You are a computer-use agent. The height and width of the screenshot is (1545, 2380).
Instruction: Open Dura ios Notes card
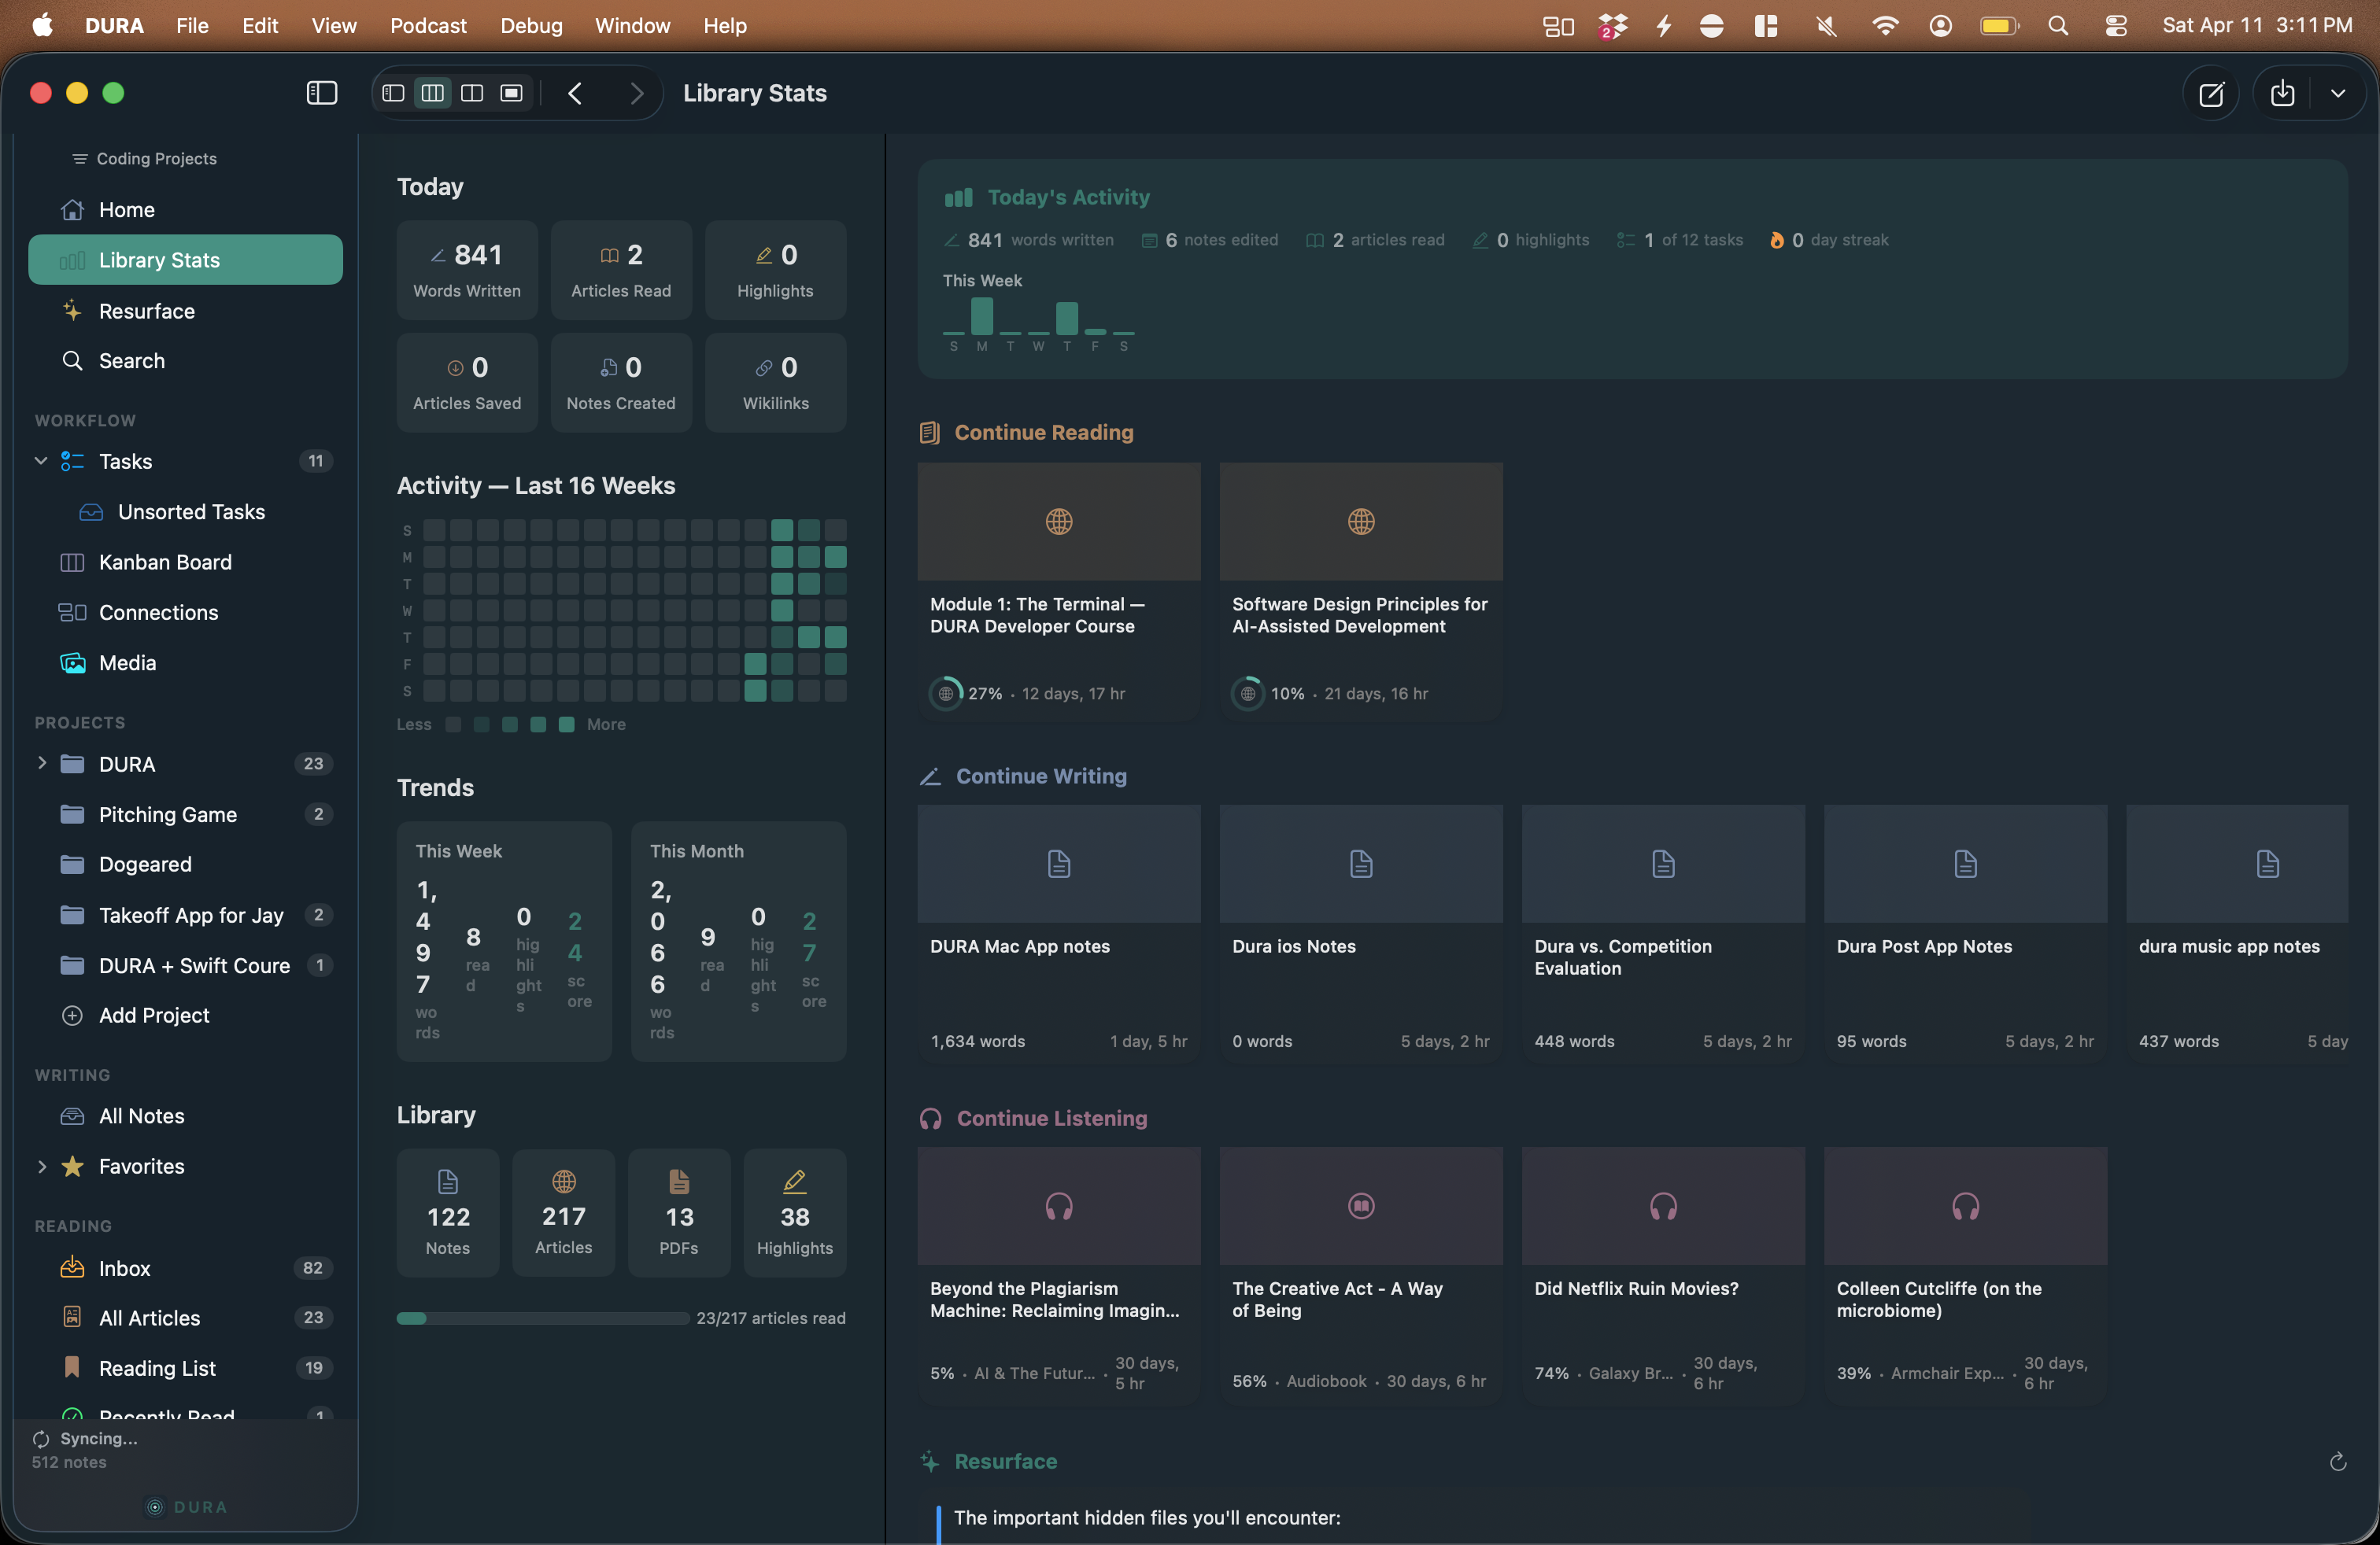pyautogui.click(x=1361, y=934)
